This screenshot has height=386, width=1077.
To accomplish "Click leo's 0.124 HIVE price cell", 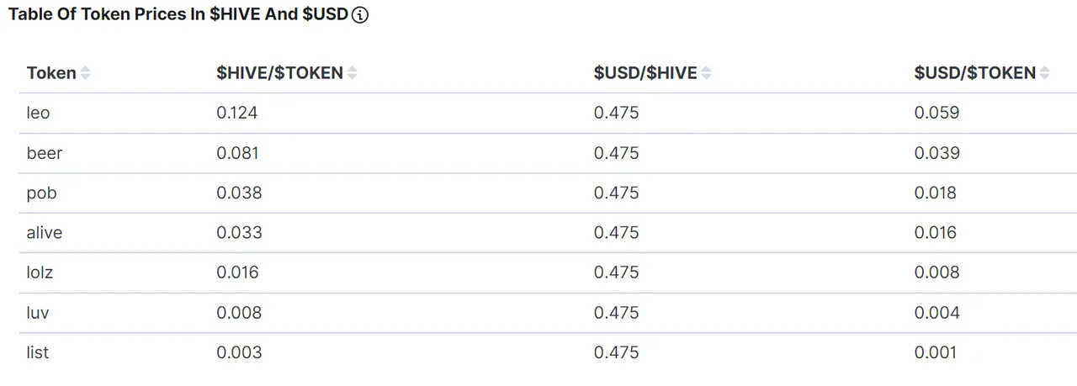I will tap(236, 113).
